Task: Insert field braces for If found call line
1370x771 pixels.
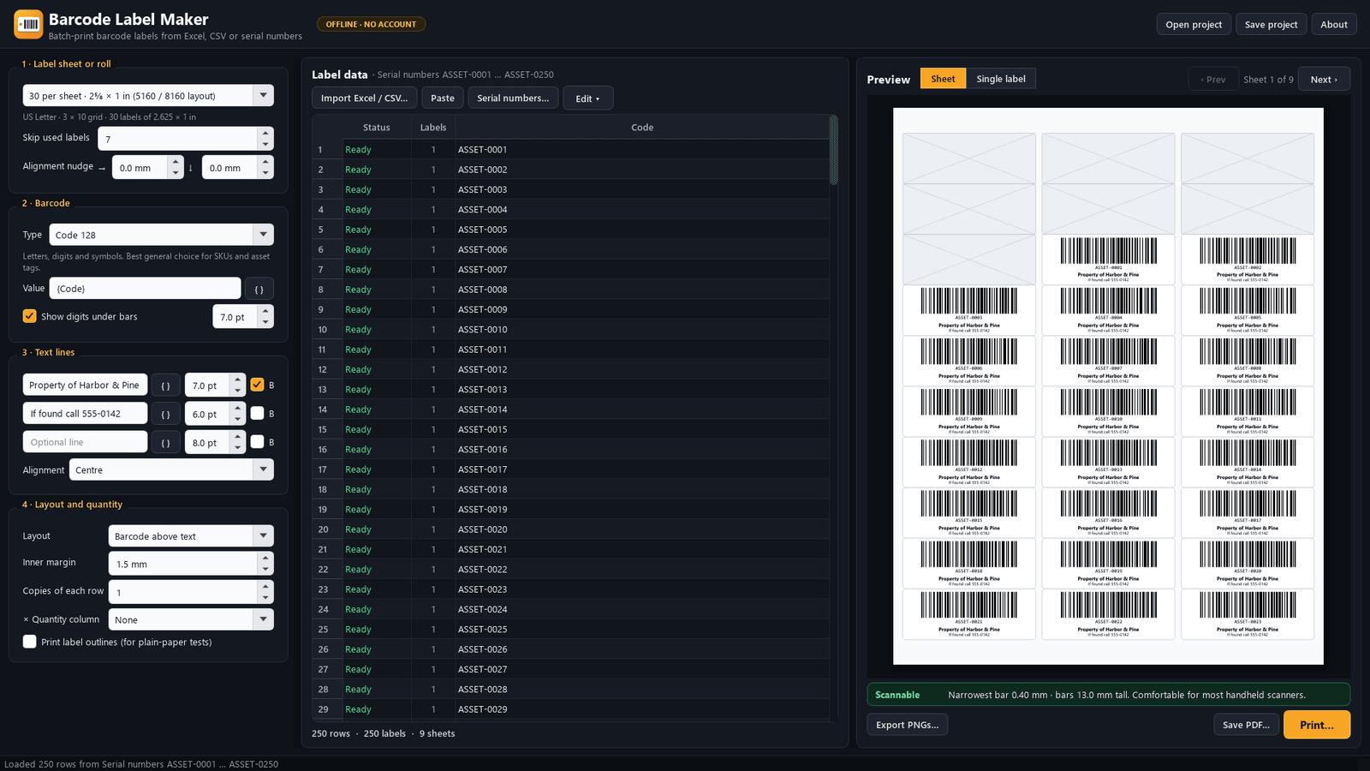Action: click(166, 414)
